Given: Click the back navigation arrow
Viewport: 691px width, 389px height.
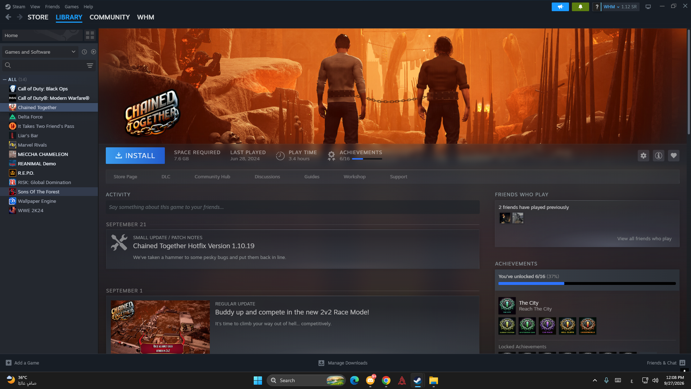Looking at the screenshot, I should (x=8, y=17).
